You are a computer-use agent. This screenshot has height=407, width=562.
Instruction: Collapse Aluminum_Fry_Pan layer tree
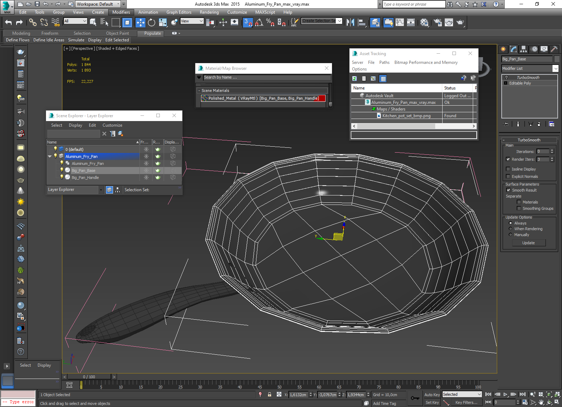(x=50, y=156)
